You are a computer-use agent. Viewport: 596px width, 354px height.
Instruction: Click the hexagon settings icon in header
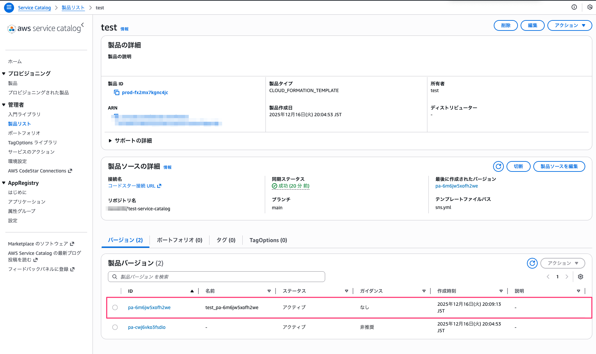point(590,7)
